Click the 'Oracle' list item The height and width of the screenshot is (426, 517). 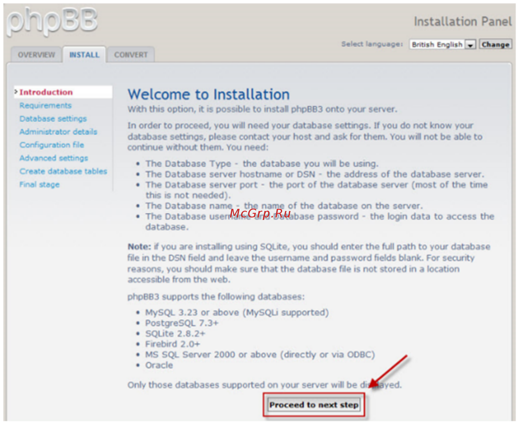(159, 365)
